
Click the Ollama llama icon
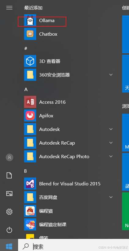tap(30, 20)
